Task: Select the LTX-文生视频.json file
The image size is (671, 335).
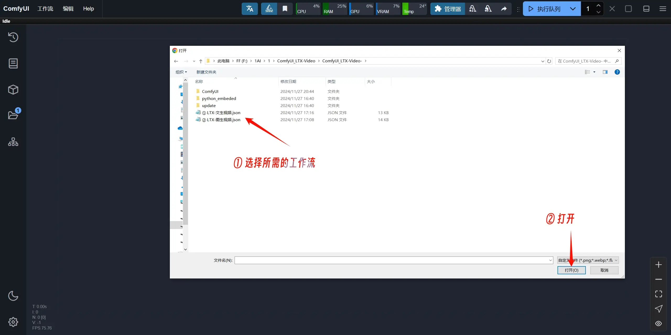Action: point(221,113)
